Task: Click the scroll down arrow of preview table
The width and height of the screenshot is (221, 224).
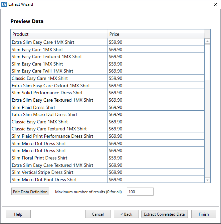Action: pos(207,180)
